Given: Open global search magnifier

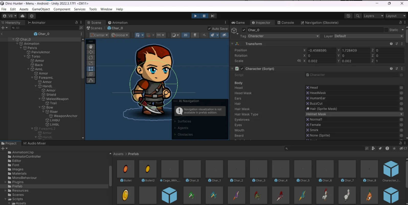Looking at the screenshot, I should [x=358, y=16].
